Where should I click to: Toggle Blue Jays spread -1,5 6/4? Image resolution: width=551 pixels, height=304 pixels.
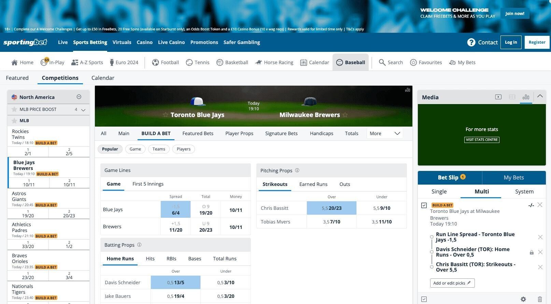(175, 209)
